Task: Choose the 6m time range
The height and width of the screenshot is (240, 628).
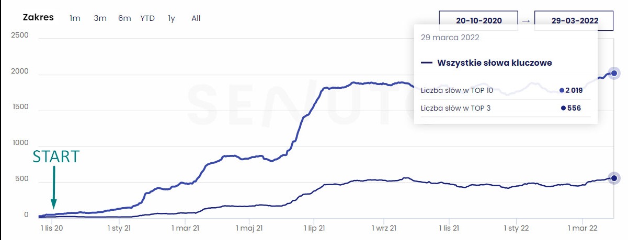Action: click(124, 18)
